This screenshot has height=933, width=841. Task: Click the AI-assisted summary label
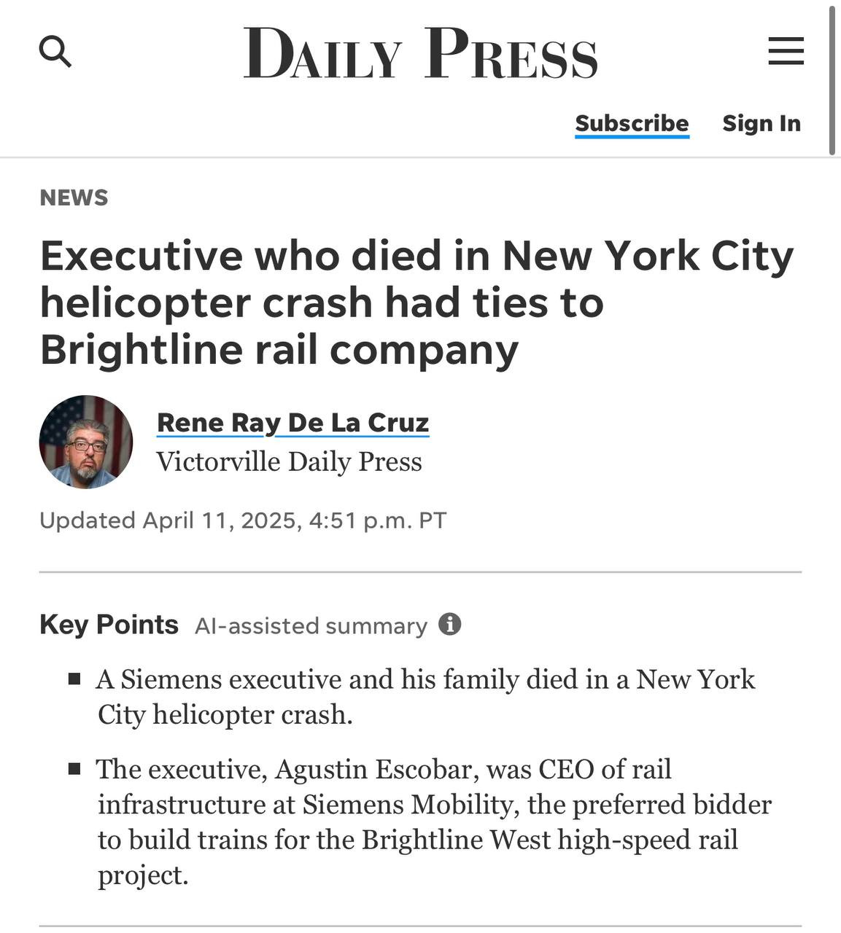pyautogui.click(x=311, y=626)
